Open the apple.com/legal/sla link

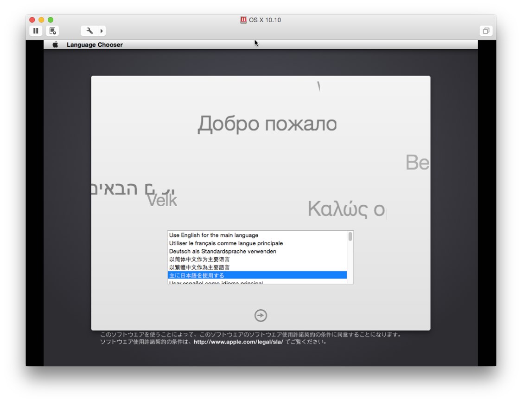point(238,342)
